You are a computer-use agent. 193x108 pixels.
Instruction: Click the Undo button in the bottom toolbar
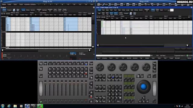coord(153,58)
